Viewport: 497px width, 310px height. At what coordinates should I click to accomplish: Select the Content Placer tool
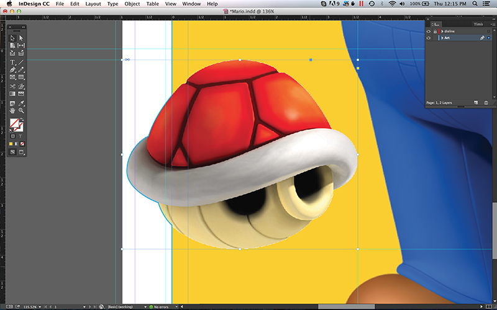21,53
